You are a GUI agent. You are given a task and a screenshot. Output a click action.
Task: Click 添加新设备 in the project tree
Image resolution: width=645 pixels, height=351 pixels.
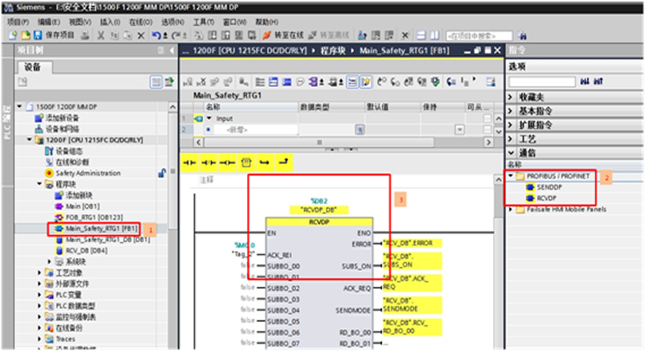coord(62,118)
